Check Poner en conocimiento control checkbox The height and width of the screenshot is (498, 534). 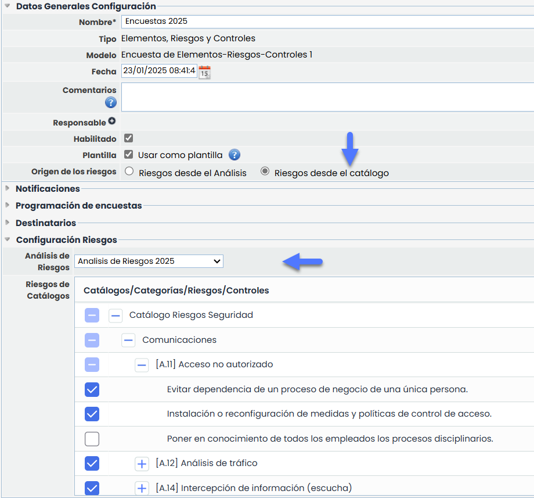click(x=92, y=439)
